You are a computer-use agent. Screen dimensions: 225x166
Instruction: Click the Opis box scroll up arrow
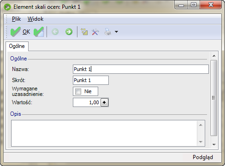coord(201,125)
